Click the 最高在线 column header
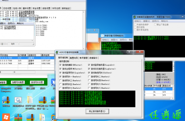This screenshot has width=185, height=121. coord(167,86)
